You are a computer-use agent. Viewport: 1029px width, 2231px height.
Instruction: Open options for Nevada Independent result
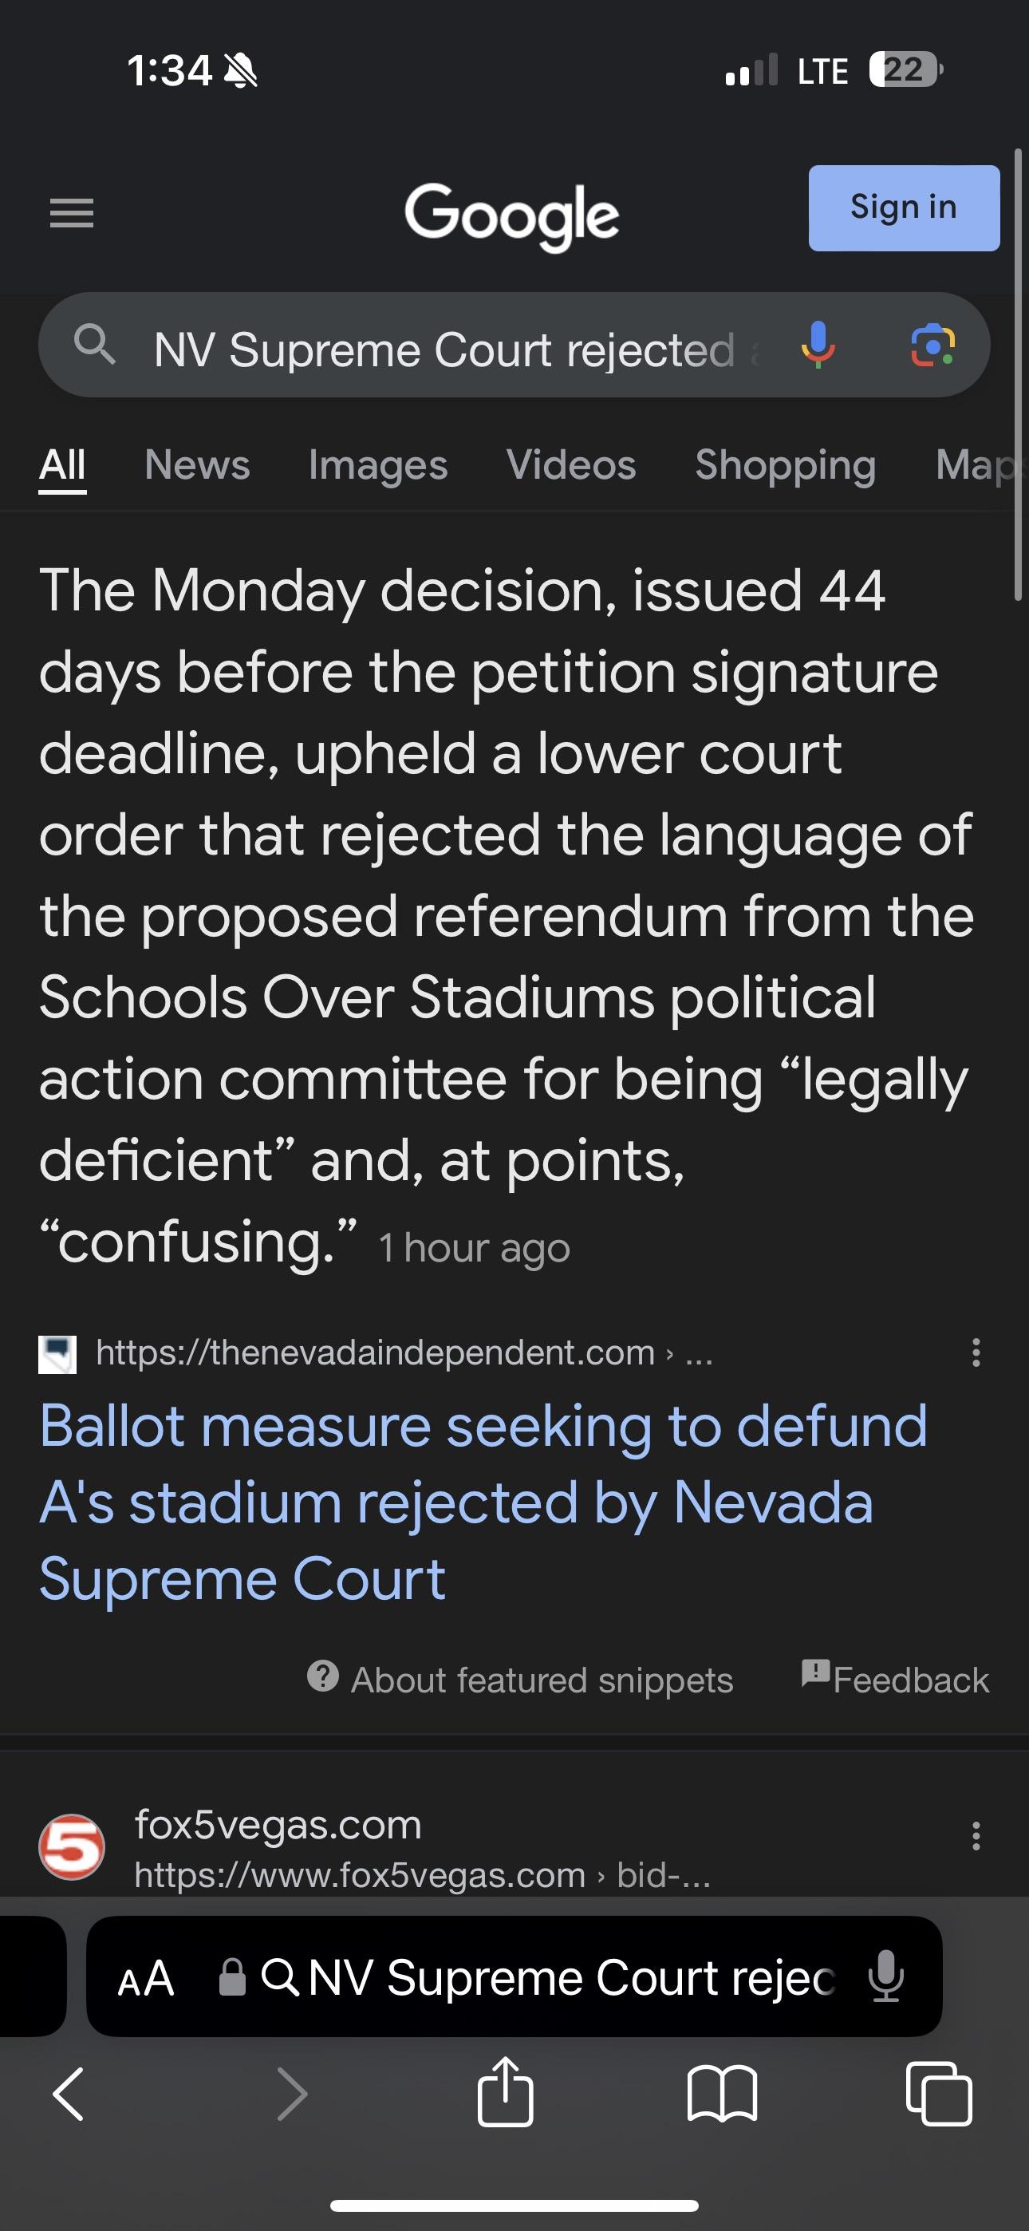(x=976, y=1352)
